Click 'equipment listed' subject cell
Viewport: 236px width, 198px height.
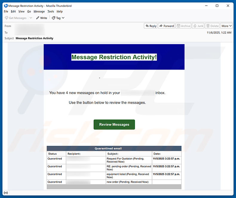pos(129,176)
